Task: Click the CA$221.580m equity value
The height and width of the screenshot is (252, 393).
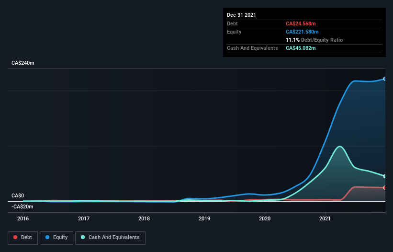Action: [x=302, y=32]
